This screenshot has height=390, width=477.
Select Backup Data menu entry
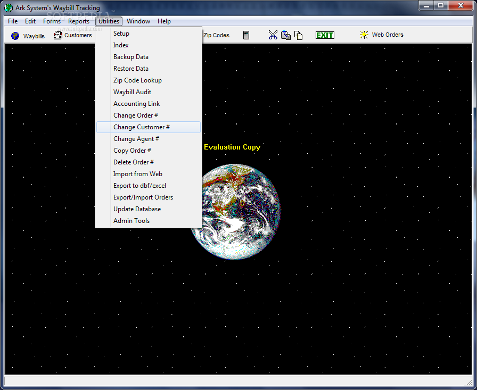coord(149,57)
